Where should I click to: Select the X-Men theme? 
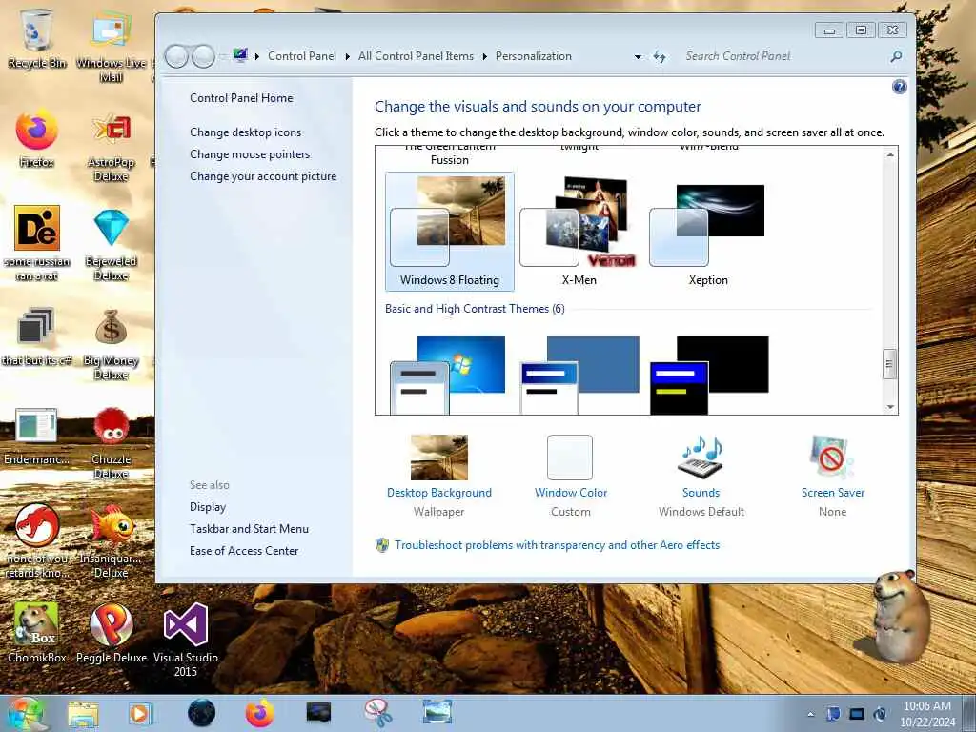point(579,232)
